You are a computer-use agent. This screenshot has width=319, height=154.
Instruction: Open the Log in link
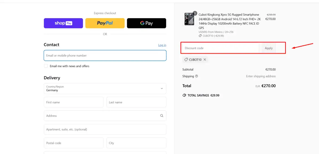[162, 45]
